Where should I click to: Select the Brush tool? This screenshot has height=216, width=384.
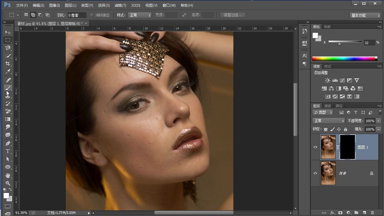8,88
